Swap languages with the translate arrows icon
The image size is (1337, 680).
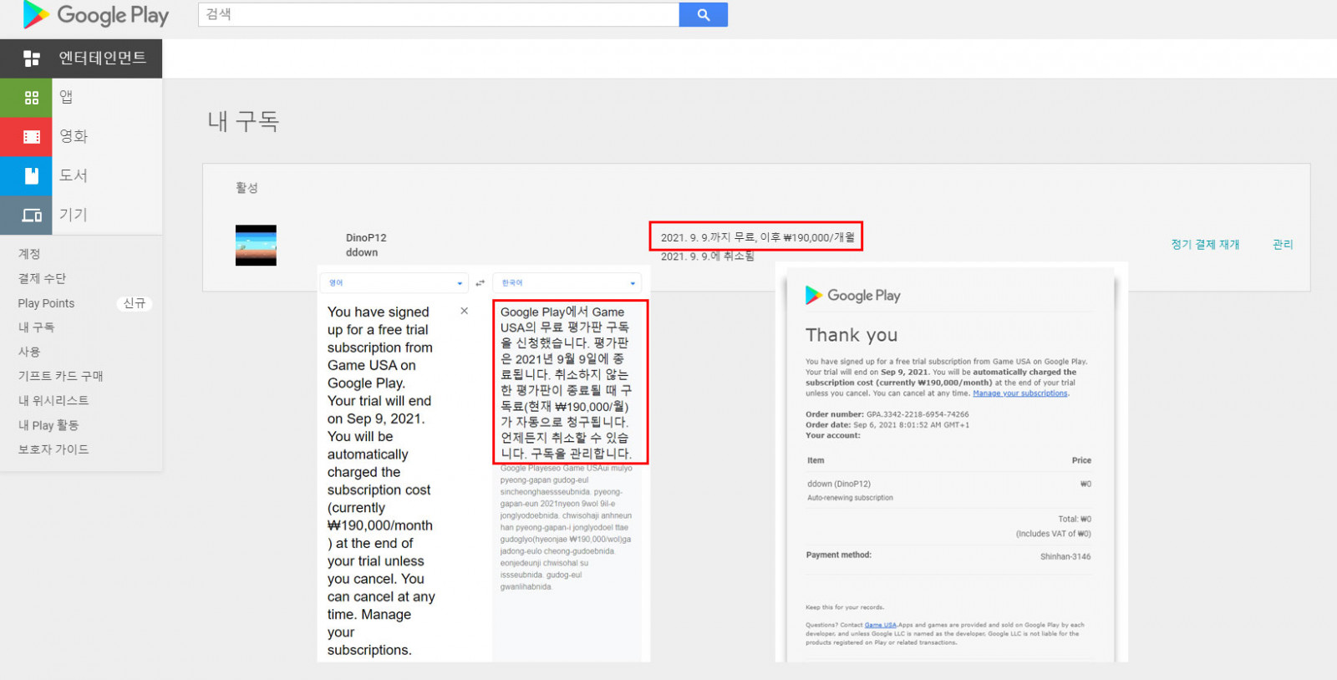480,283
